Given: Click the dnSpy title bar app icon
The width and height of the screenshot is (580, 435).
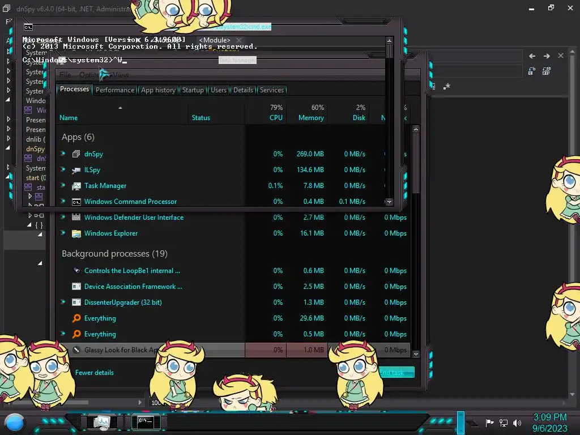Looking at the screenshot, I should [x=7, y=8].
